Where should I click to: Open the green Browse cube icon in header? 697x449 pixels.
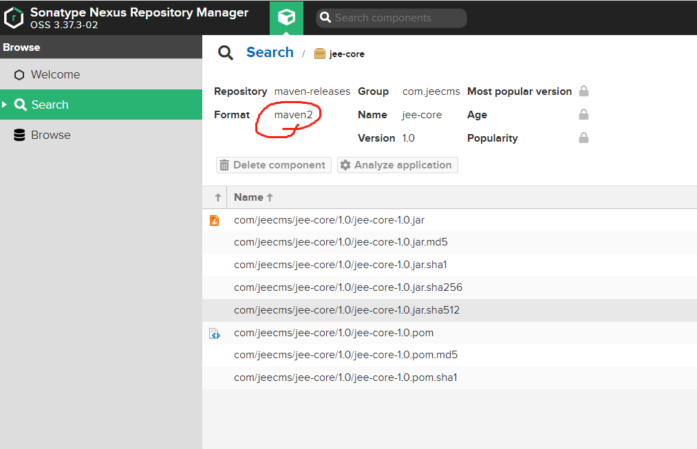(286, 18)
